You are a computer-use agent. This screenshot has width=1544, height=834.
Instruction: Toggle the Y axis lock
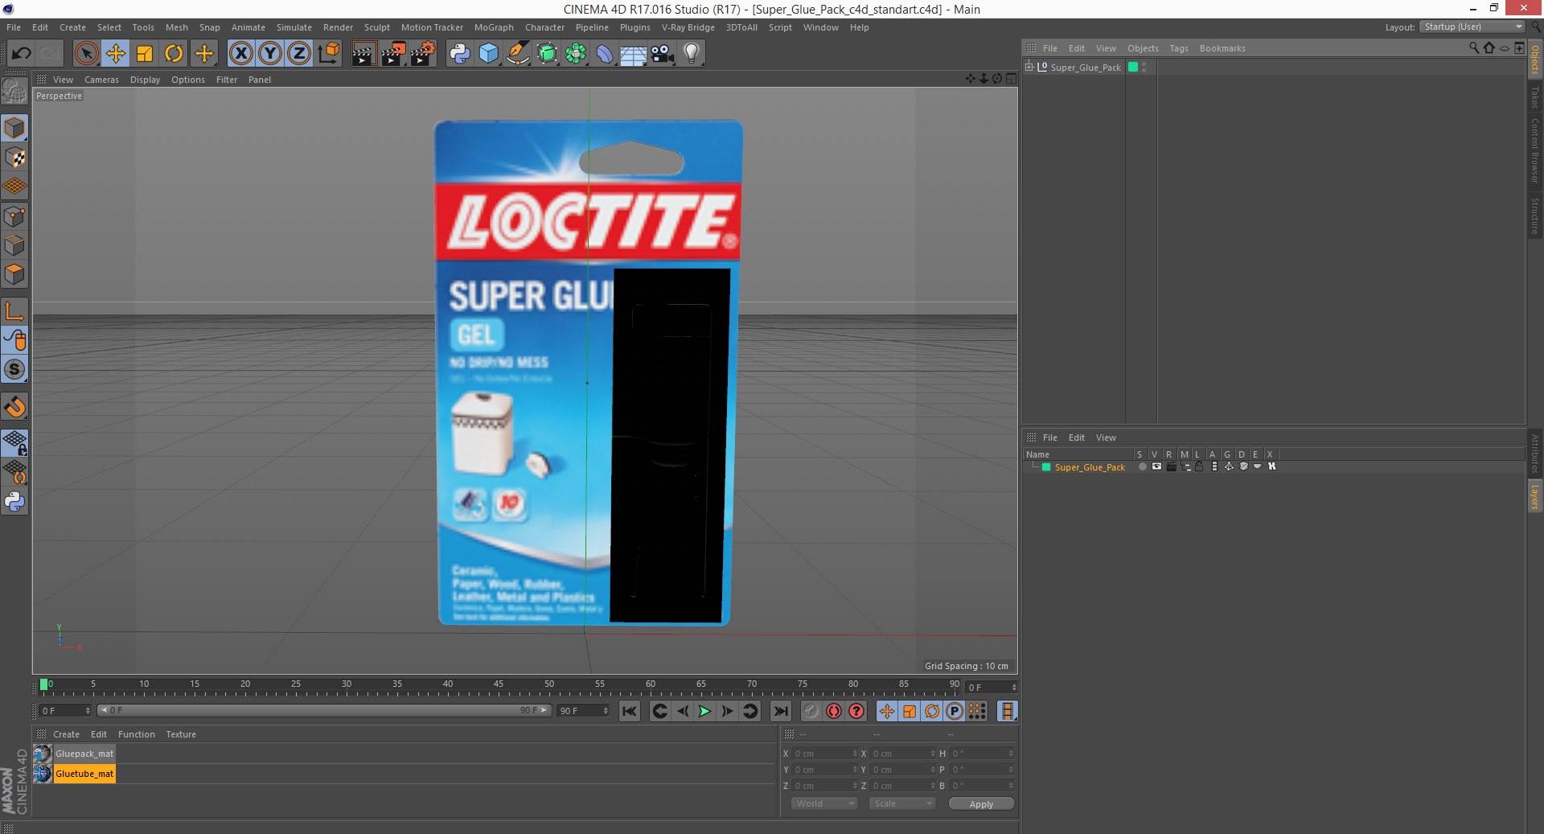pyautogui.click(x=270, y=54)
